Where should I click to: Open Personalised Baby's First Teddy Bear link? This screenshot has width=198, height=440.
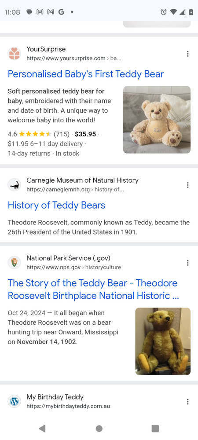click(86, 74)
